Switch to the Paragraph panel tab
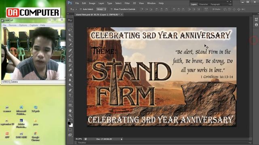Screen dimensions: 259x145 point(215,4)
